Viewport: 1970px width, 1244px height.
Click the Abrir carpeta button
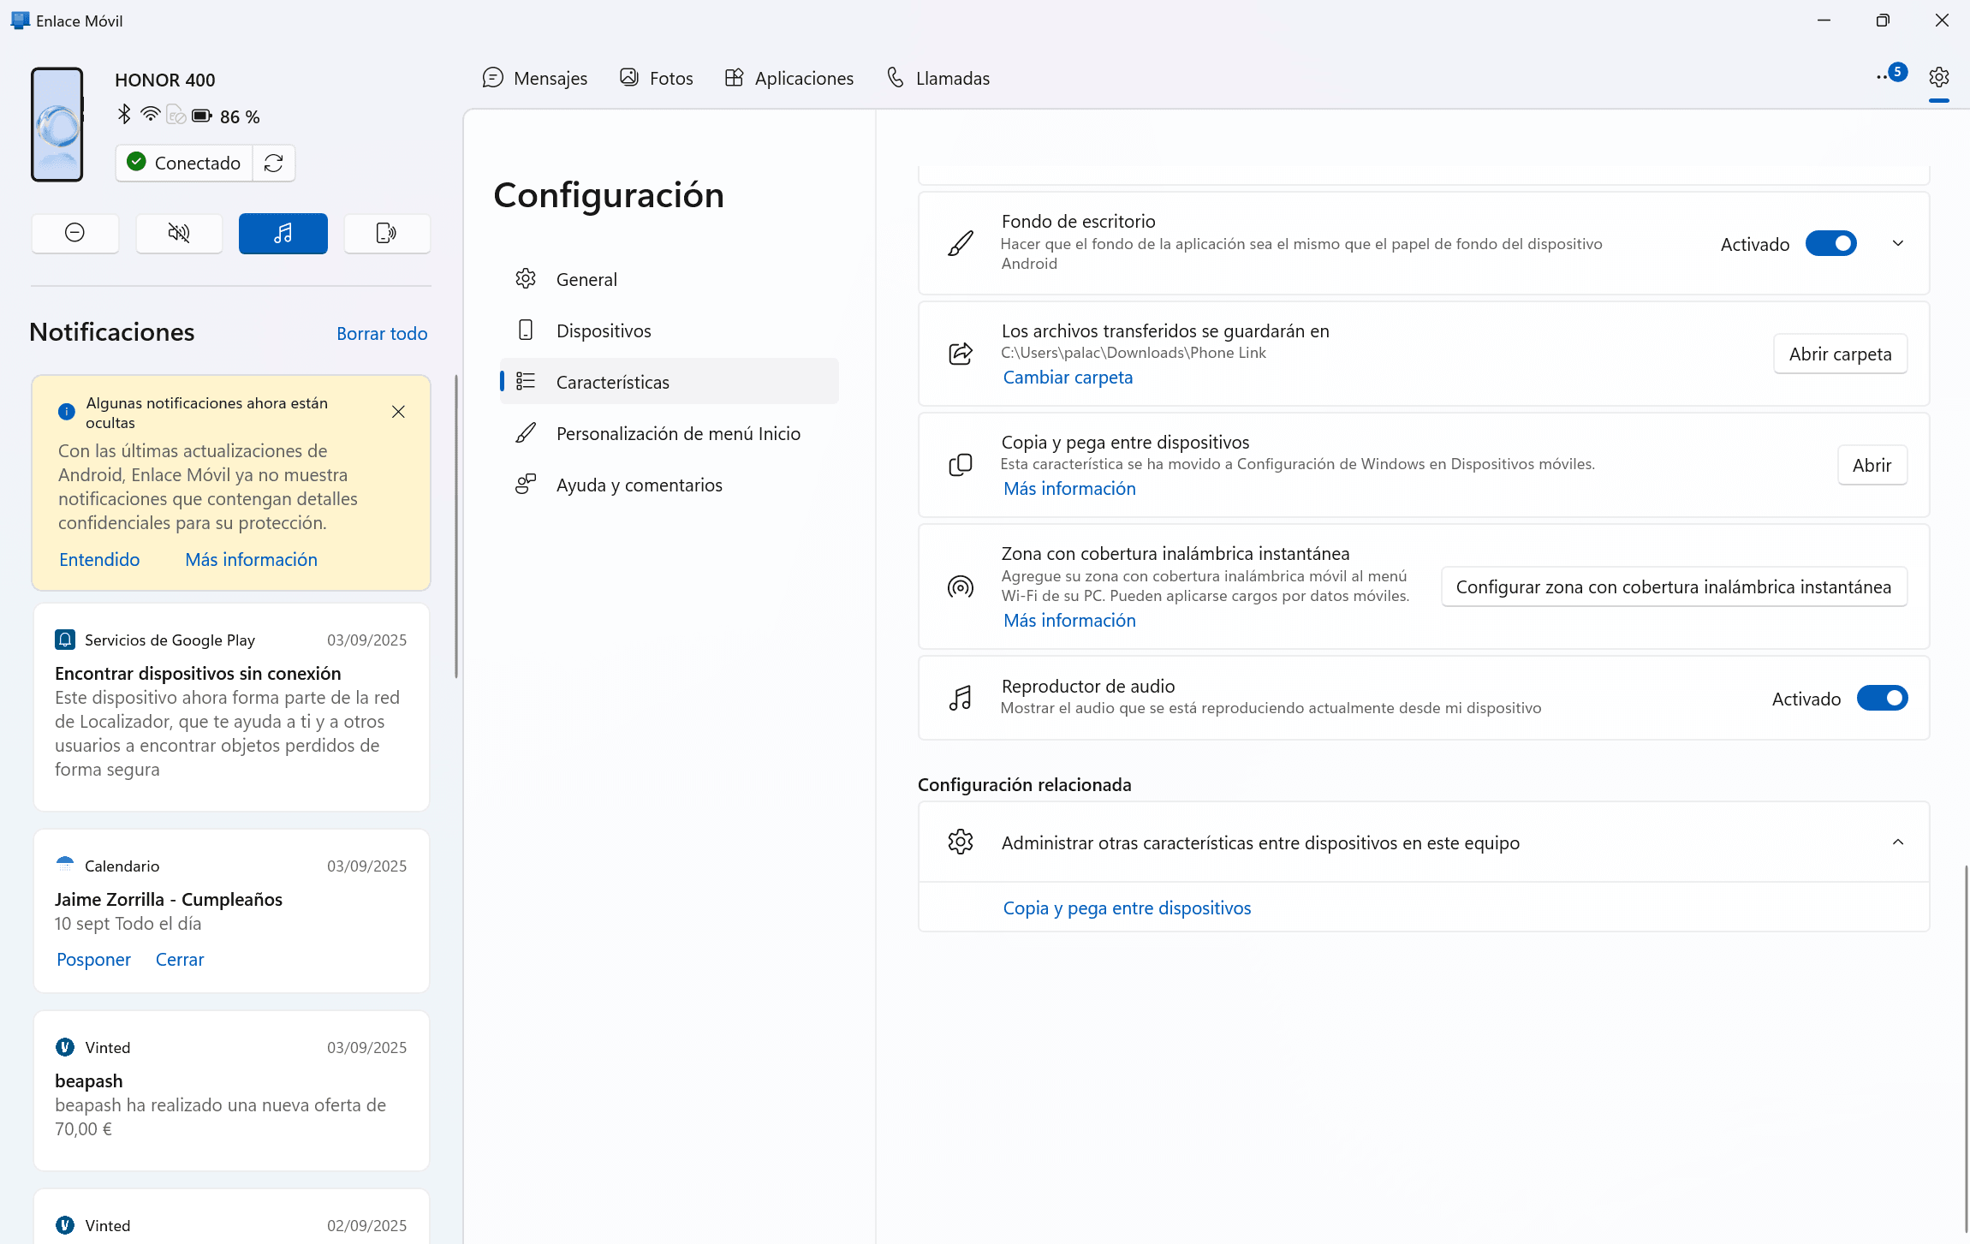[x=1841, y=354]
